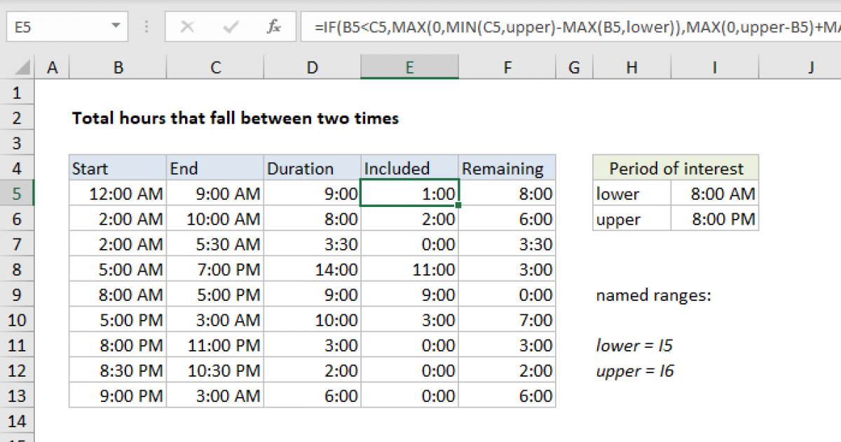Click the Period of interest header cell
Screen dimensions: 841x442
pyautogui.click(x=675, y=168)
